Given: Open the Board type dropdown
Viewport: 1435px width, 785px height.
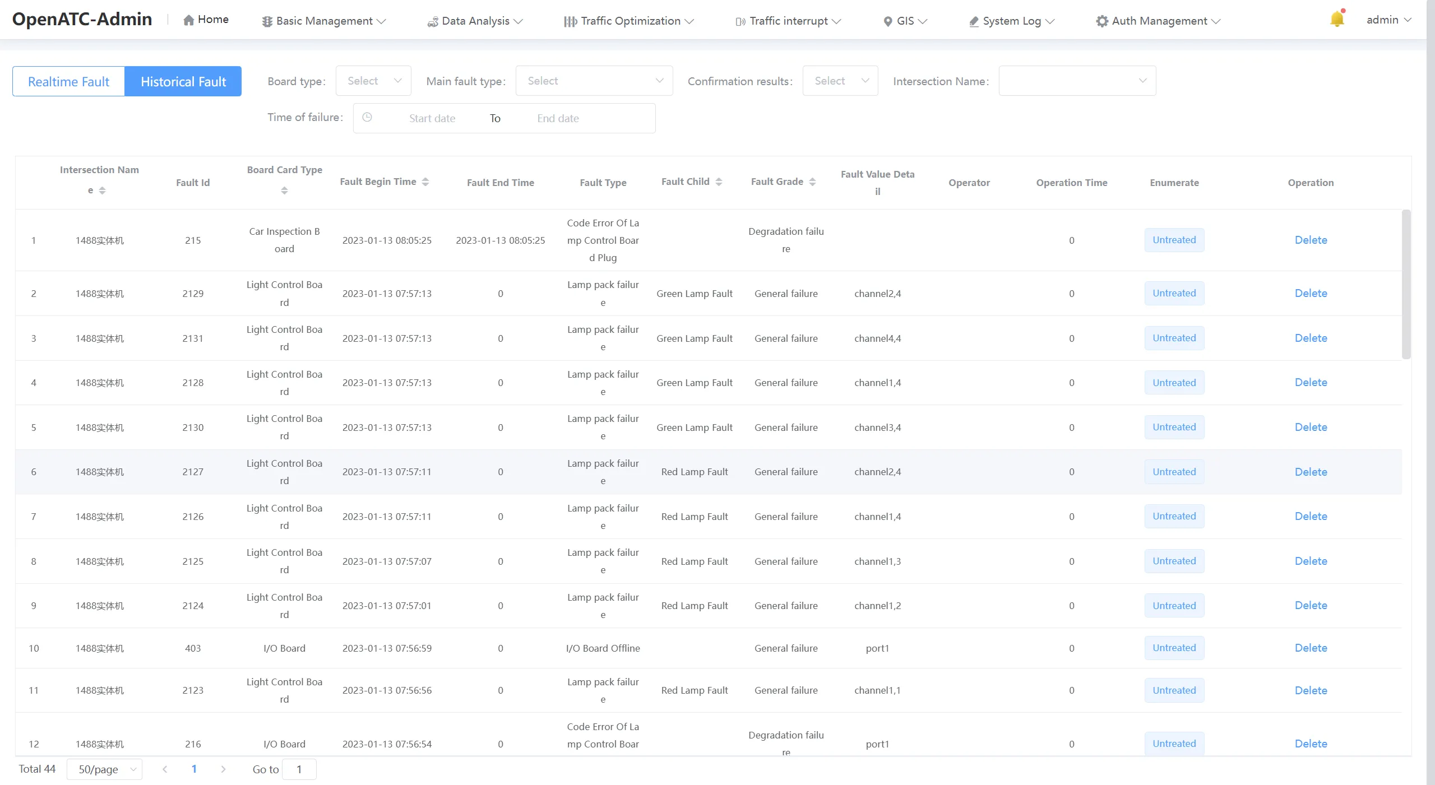Looking at the screenshot, I should click(x=373, y=81).
